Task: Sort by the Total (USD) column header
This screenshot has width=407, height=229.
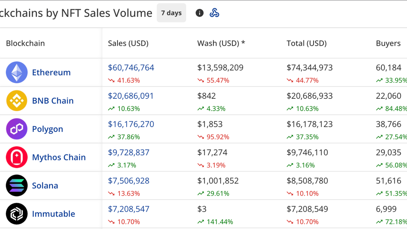Action: pos(307,43)
